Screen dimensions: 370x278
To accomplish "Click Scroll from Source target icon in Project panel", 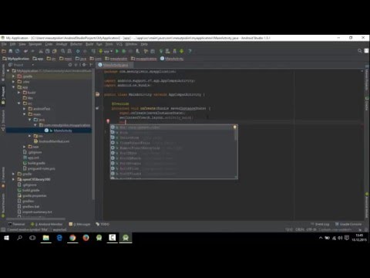I will pyautogui.click(x=70, y=65).
